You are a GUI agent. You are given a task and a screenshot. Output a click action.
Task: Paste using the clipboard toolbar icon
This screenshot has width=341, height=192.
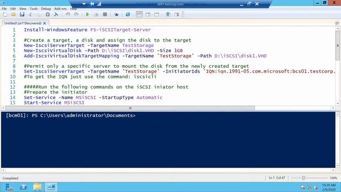coord(47,14)
